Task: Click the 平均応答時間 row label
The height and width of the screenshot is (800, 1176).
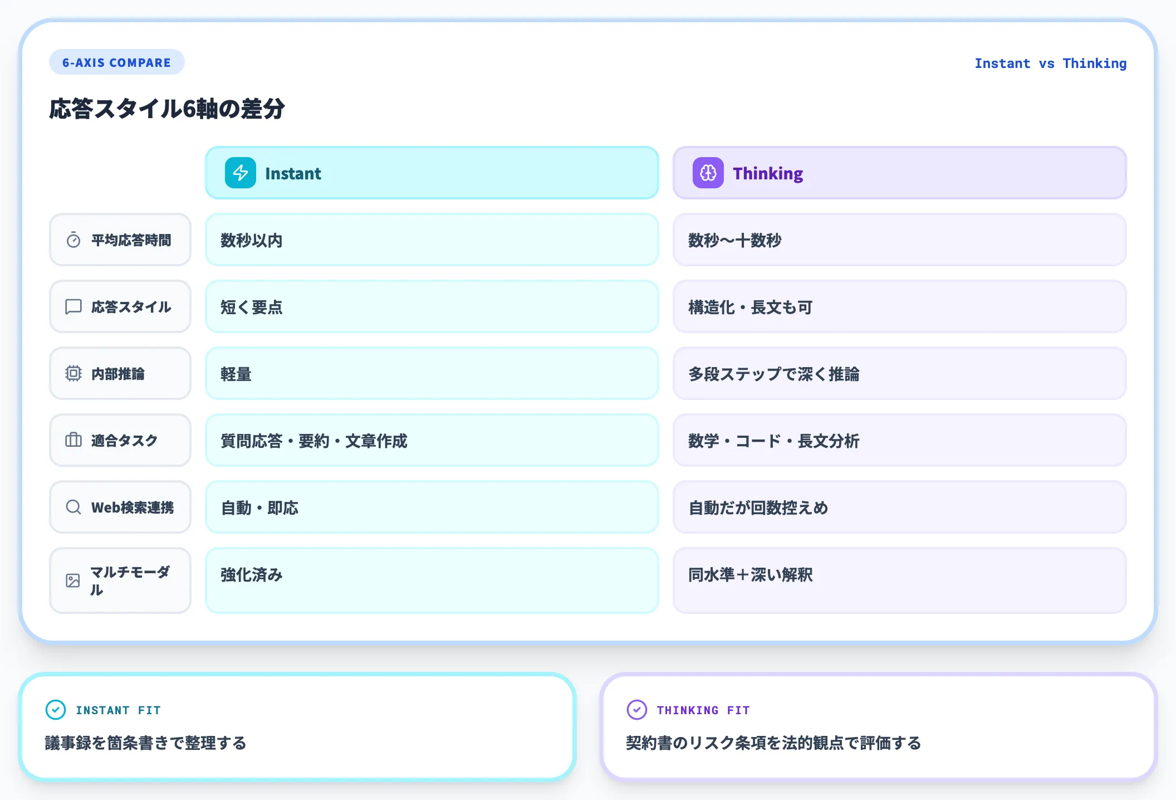Action: tap(120, 240)
